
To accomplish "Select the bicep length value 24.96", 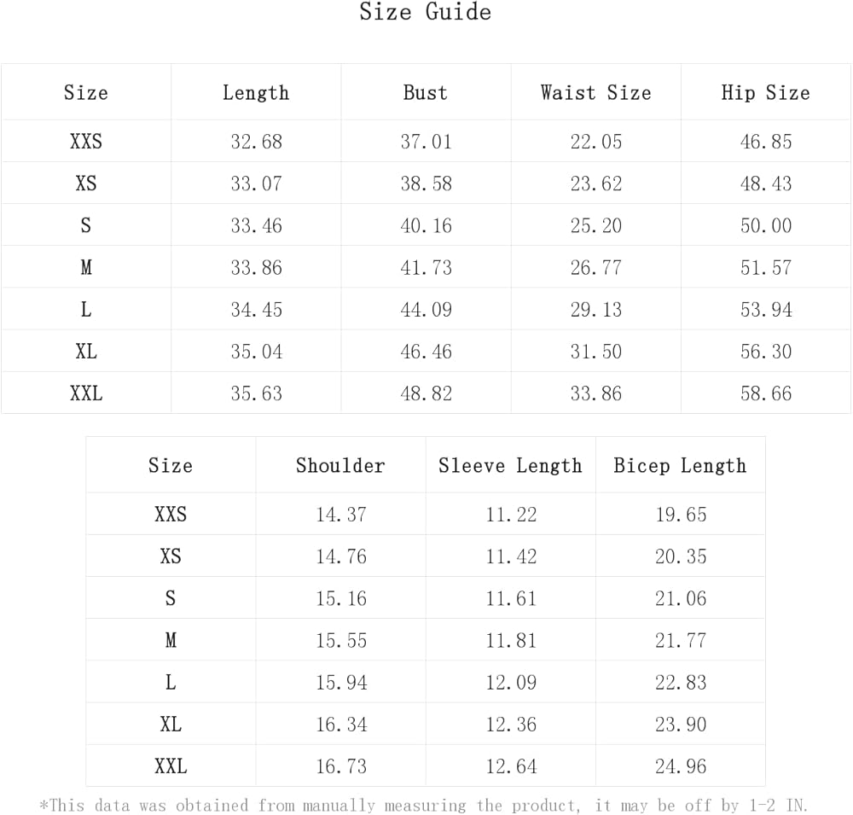I will [680, 766].
